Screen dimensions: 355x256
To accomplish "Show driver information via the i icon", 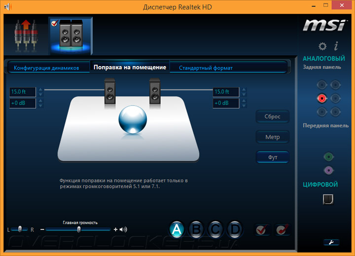I will [x=336, y=46].
